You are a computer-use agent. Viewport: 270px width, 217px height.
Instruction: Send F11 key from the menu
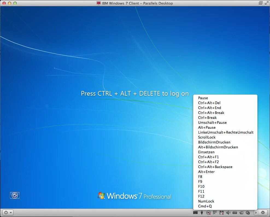point(225,191)
